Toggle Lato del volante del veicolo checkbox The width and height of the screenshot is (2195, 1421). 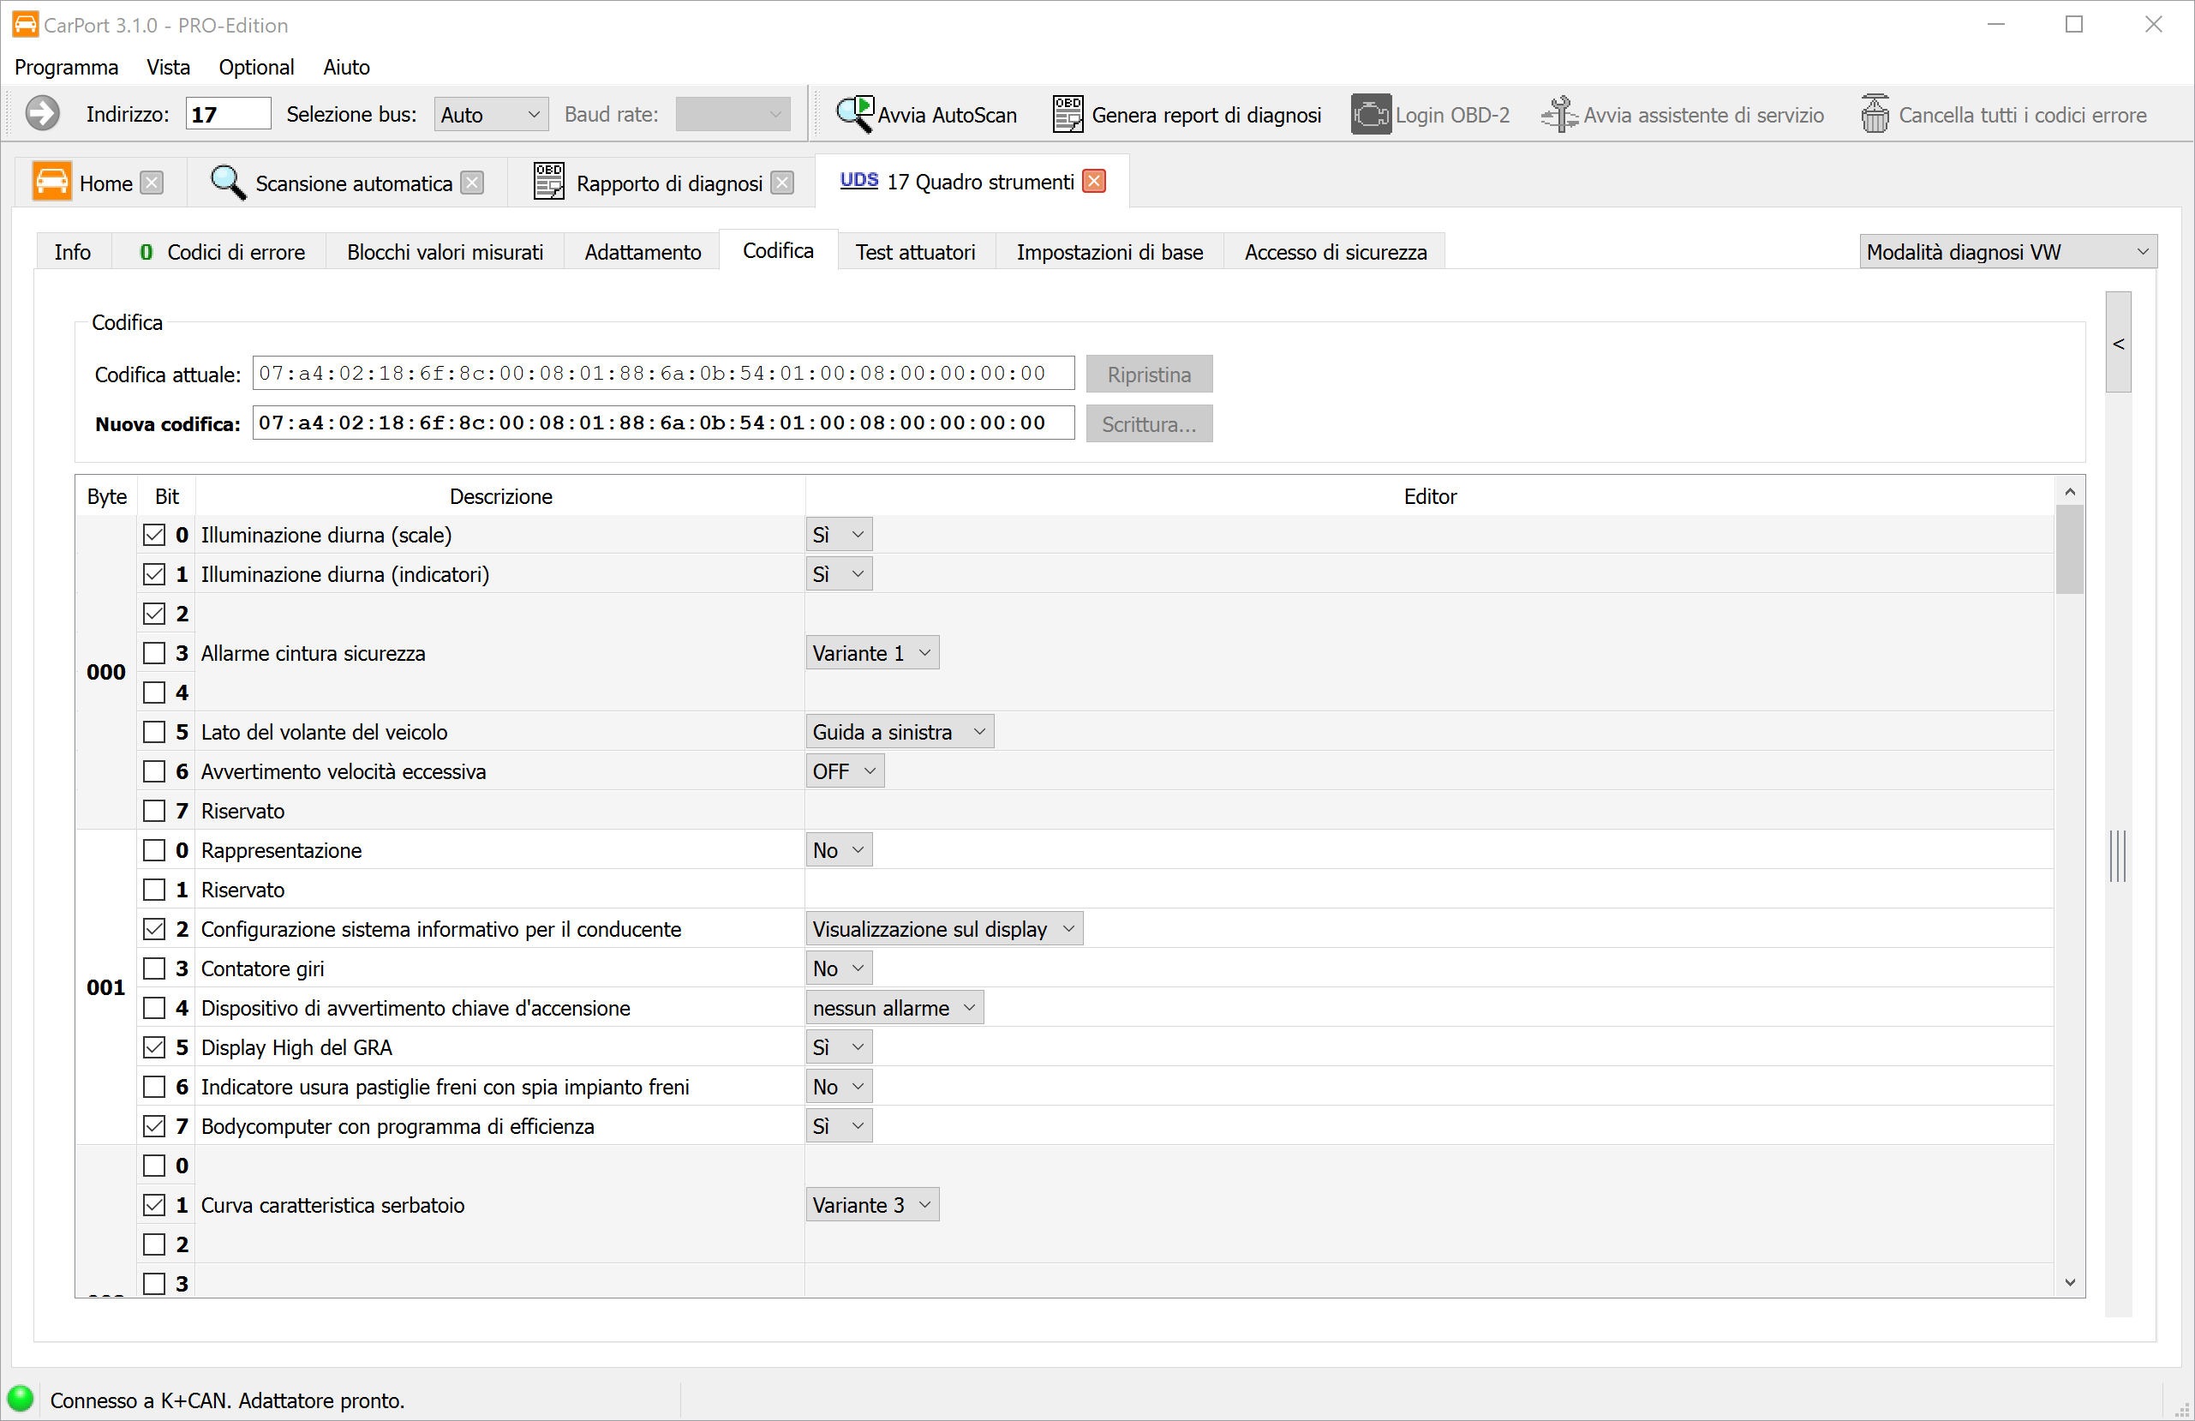pyautogui.click(x=154, y=732)
